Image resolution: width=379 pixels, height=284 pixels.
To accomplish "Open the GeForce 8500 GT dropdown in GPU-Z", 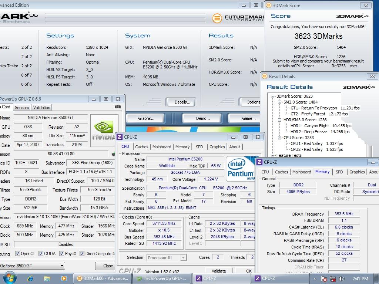I will pyautogui.click(x=32, y=266).
